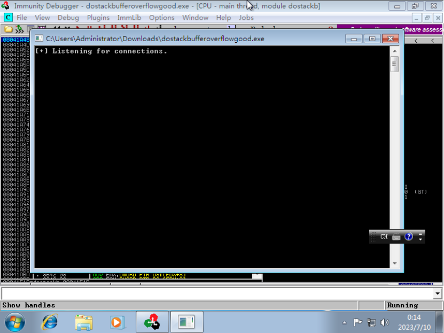Expand the command box history dropdown
Screen dimensions: 444x333
point(438,293)
